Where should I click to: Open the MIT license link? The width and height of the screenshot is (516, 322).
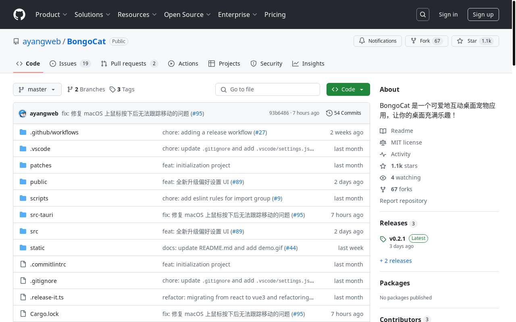pyautogui.click(x=406, y=142)
